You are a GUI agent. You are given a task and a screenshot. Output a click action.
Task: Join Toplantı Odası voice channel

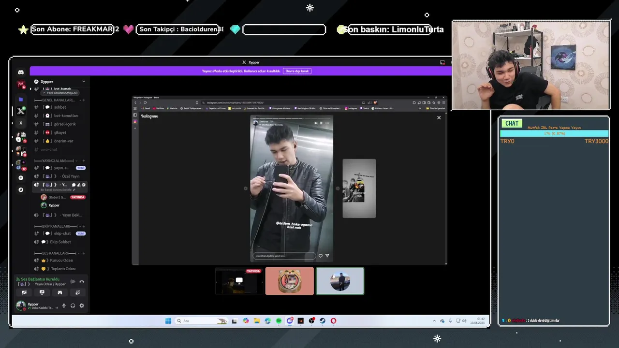[60, 269]
